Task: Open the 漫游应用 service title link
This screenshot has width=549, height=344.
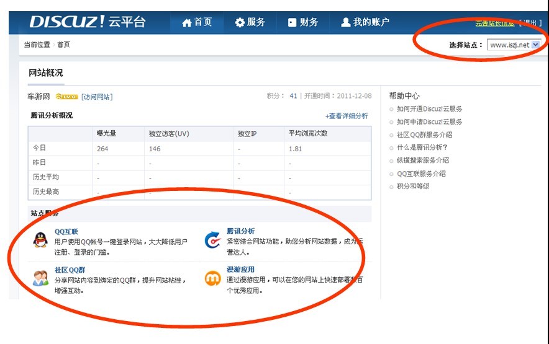Action: (240, 270)
